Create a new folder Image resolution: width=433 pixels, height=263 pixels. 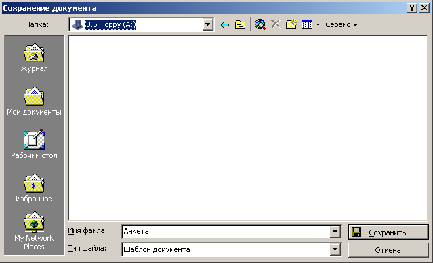(x=291, y=24)
